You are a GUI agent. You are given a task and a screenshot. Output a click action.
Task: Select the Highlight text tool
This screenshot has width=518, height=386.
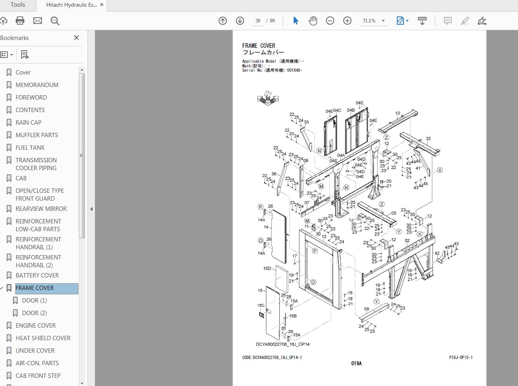coord(465,21)
